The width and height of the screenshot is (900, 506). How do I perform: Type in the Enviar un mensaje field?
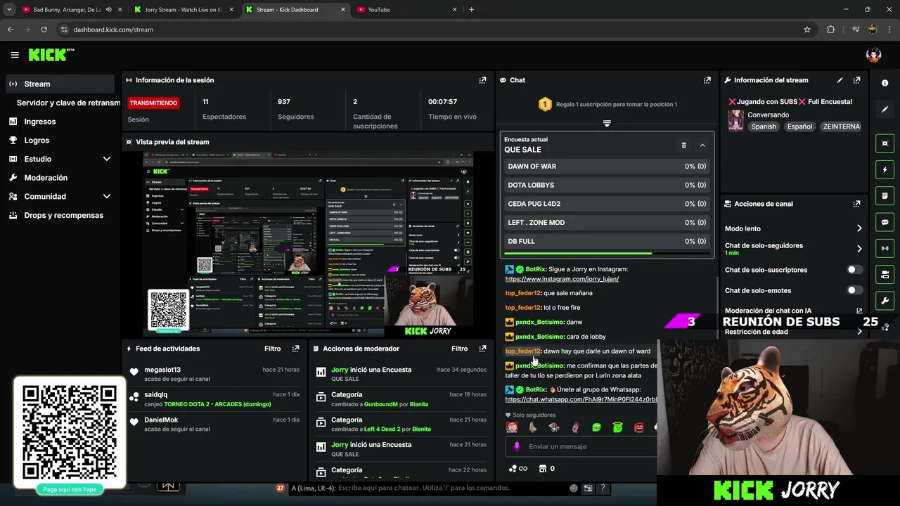click(x=583, y=446)
